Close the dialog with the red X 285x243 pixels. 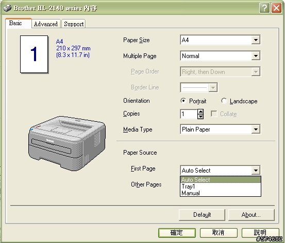pos(276,8)
